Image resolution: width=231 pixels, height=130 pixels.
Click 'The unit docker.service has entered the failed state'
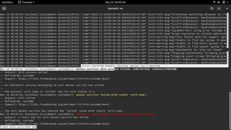pos(62,111)
